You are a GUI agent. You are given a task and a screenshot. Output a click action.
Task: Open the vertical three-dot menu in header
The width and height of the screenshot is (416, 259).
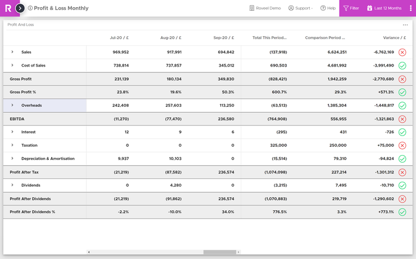(x=410, y=8)
